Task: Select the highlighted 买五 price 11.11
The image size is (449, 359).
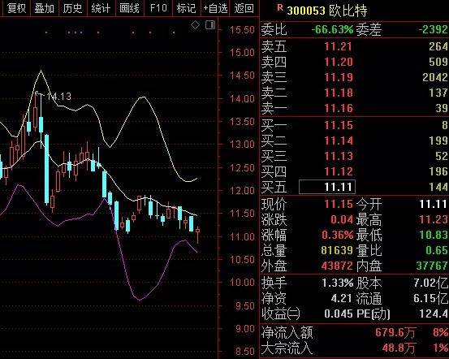Action: pyautogui.click(x=327, y=187)
